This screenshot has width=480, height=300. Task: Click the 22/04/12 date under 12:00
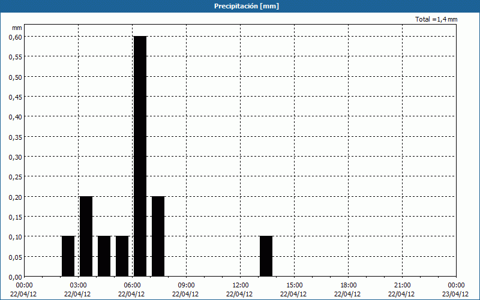click(x=239, y=294)
